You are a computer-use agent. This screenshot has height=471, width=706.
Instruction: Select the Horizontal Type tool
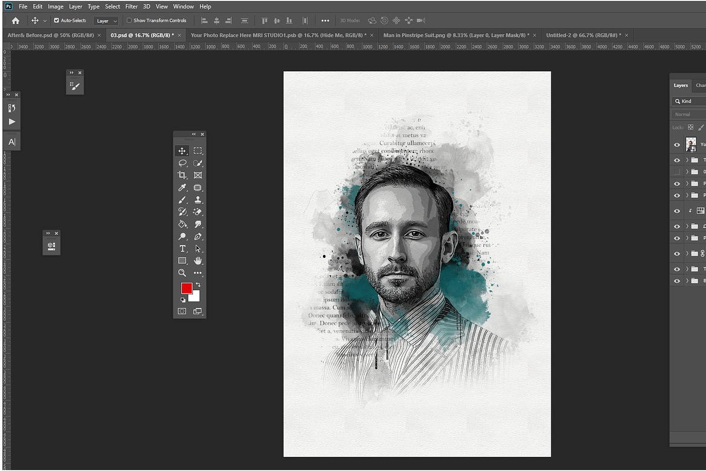(x=182, y=248)
